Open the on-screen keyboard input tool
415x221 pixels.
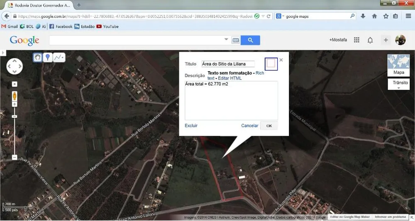(x=236, y=40)
